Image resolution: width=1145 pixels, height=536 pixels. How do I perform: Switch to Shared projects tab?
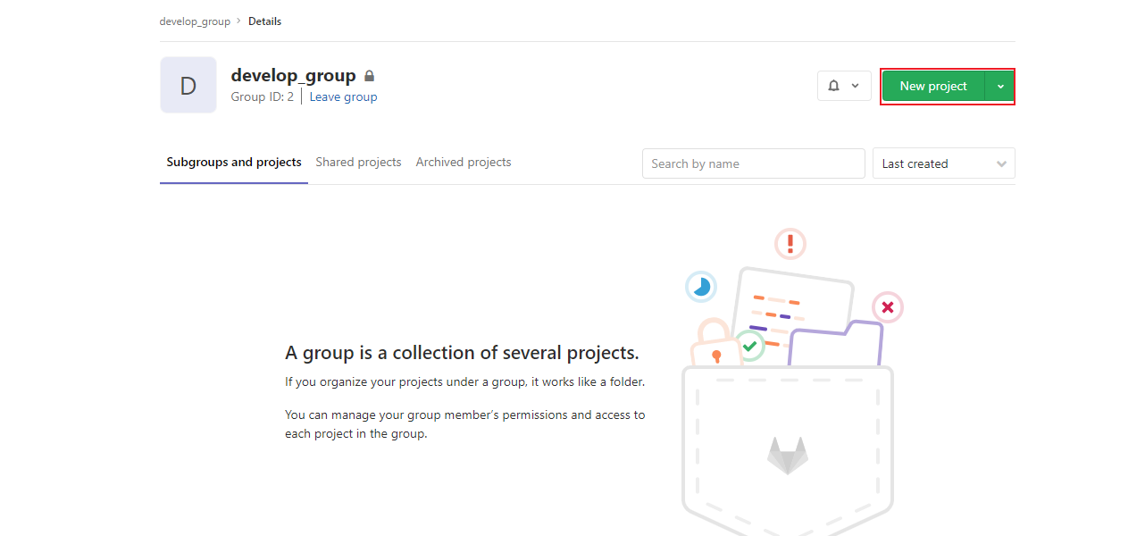tap(358, 163)
